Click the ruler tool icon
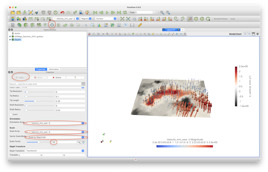 pyautogui.click(x=140, y=25)
